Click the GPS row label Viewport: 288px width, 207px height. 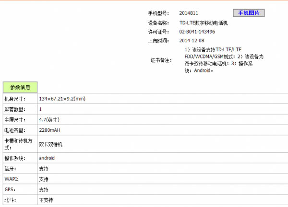point(10,189)
